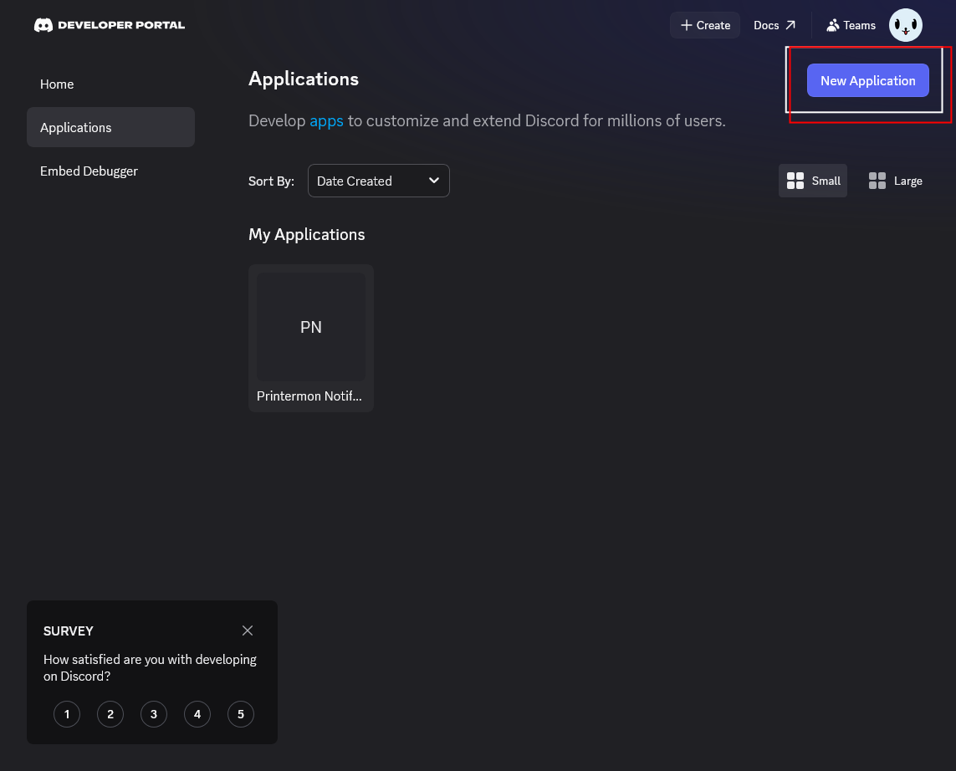This screenshot has height=771, width=956.
Task: Open the user avatar profile menu
Action: click(x=905, y=25)
